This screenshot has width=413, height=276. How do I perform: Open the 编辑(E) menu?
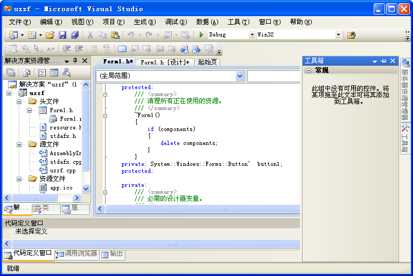pos(51,22)
